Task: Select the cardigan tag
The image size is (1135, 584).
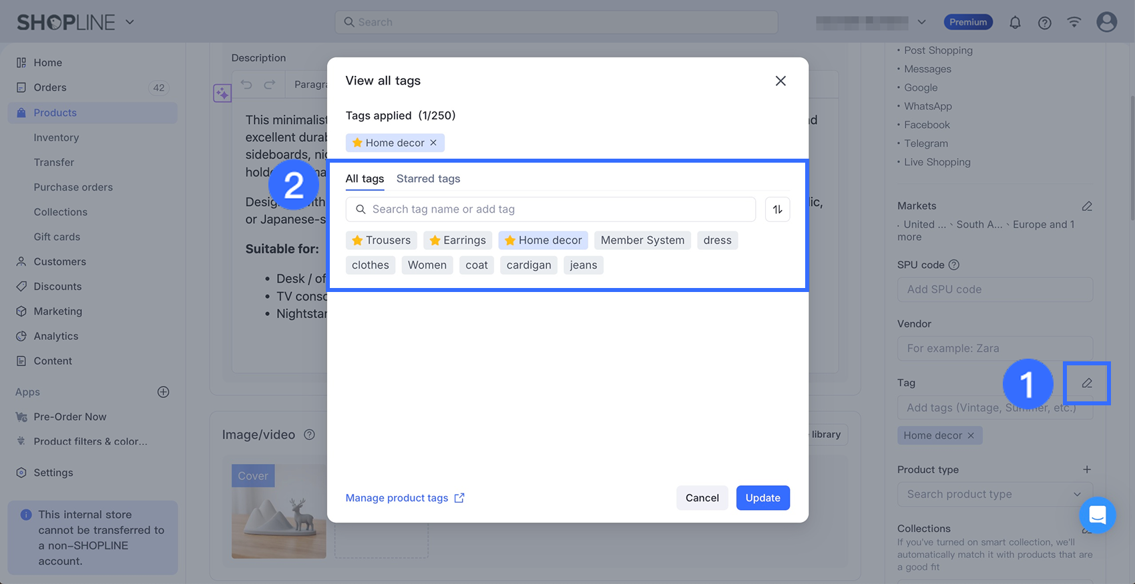Action: (x=529, y=265)
